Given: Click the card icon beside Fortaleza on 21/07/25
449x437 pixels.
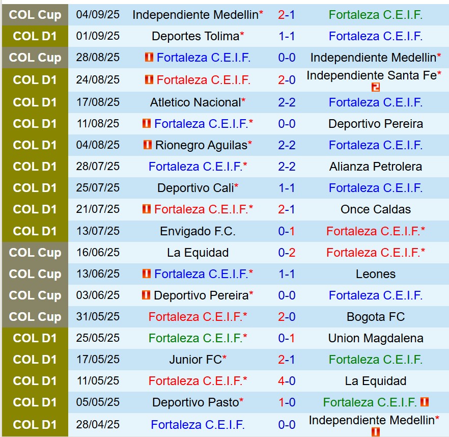Looking at the screenshot, I should pos(147,209).
